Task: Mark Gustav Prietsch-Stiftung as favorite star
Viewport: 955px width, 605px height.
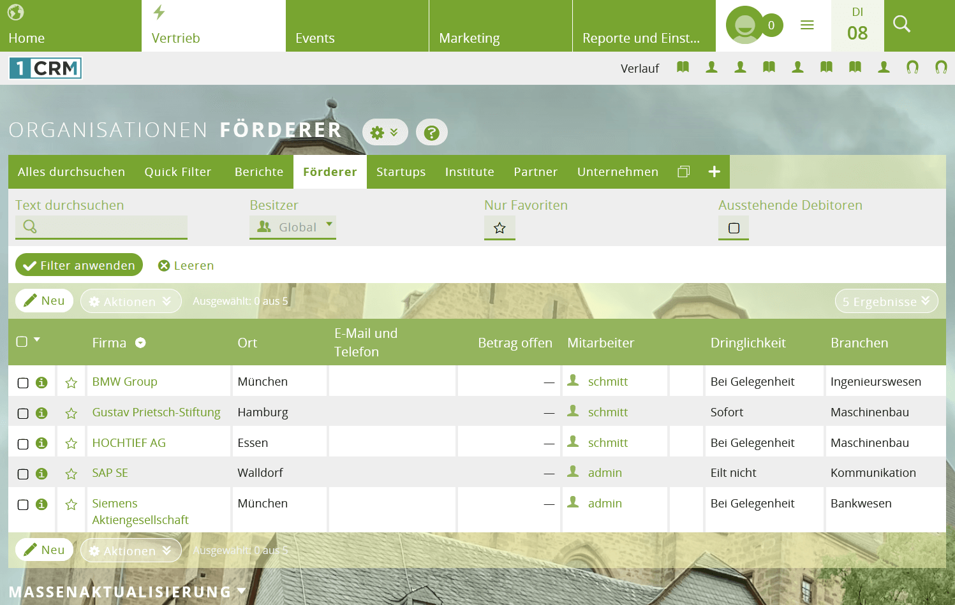Action: pyautogui.click(x=71, y=413)
